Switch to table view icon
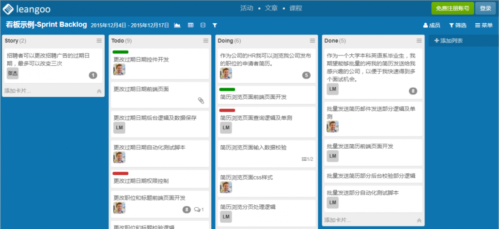 pos(190,25)
